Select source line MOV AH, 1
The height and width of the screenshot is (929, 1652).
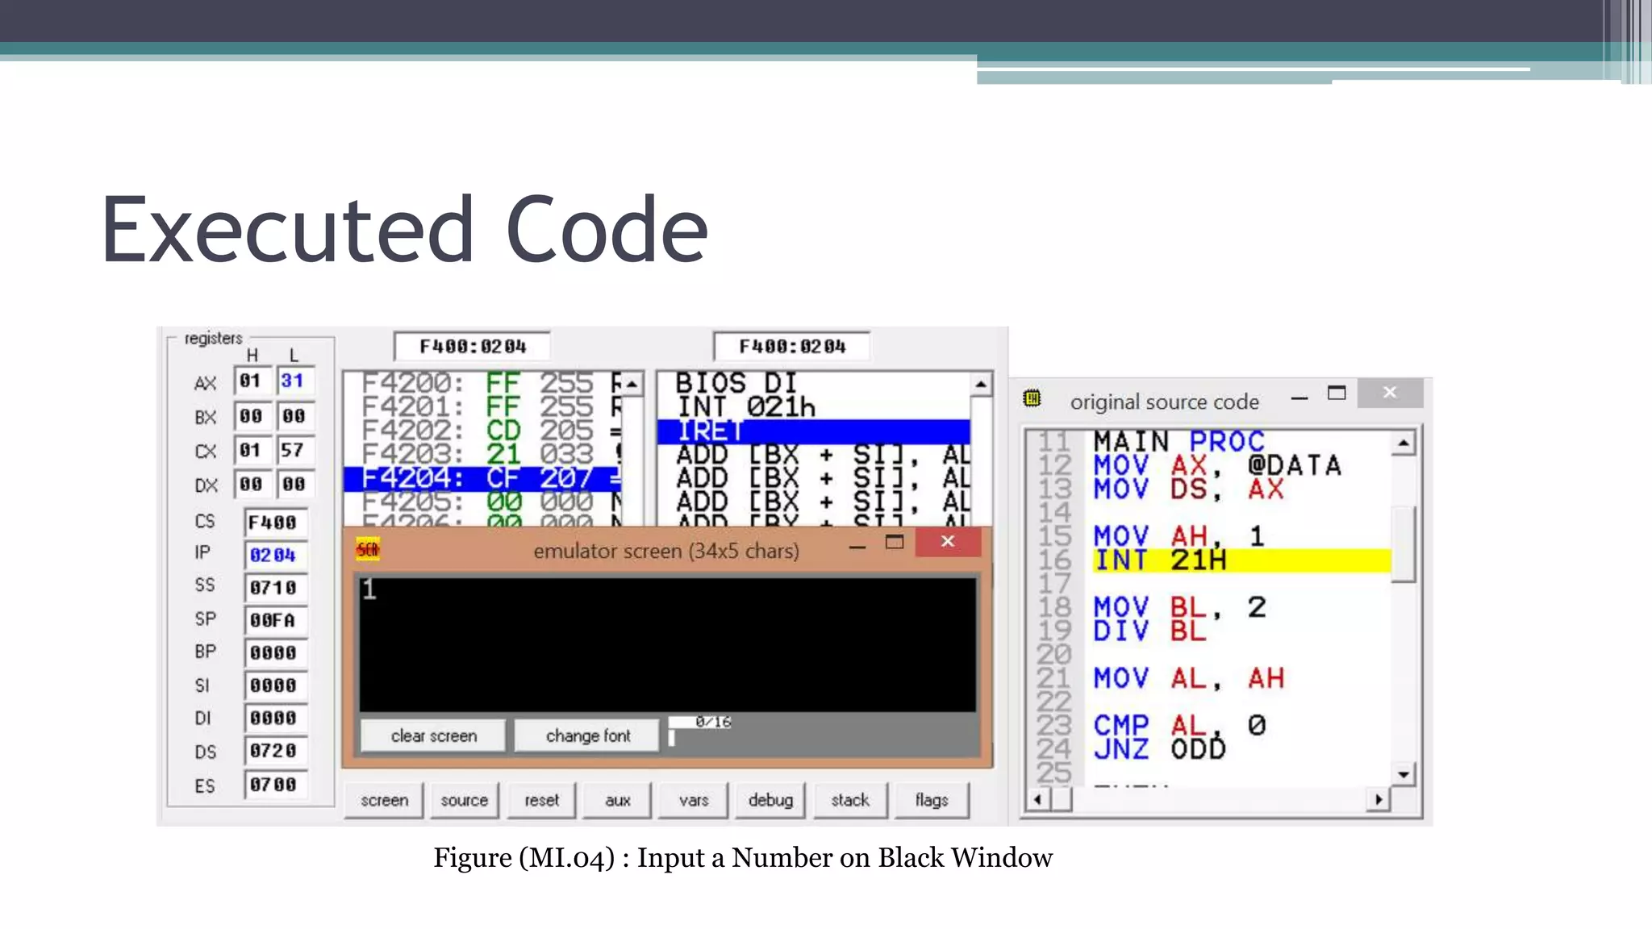[1179, 536]
